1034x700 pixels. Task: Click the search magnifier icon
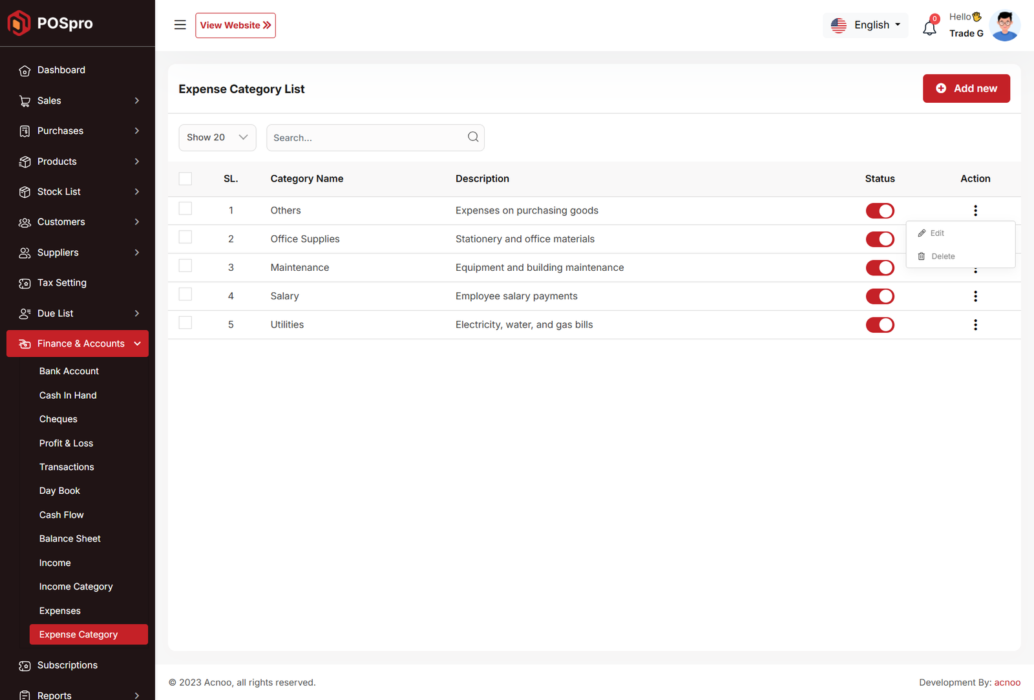(x=473, y=137)
